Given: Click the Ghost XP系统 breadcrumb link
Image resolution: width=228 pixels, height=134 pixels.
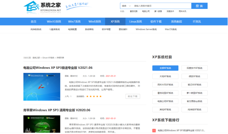Looking at the screenshot, I should 48,58.
